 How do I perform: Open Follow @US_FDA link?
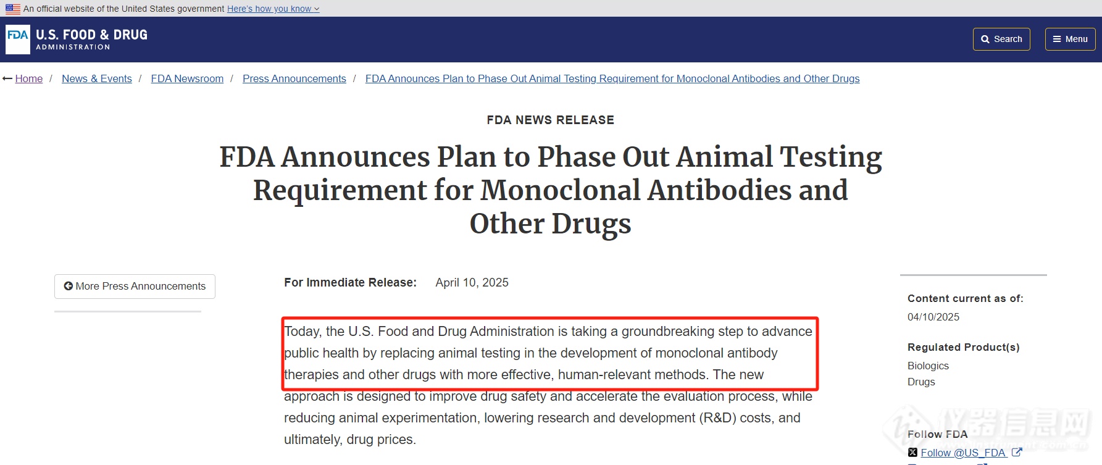point(963,453)
